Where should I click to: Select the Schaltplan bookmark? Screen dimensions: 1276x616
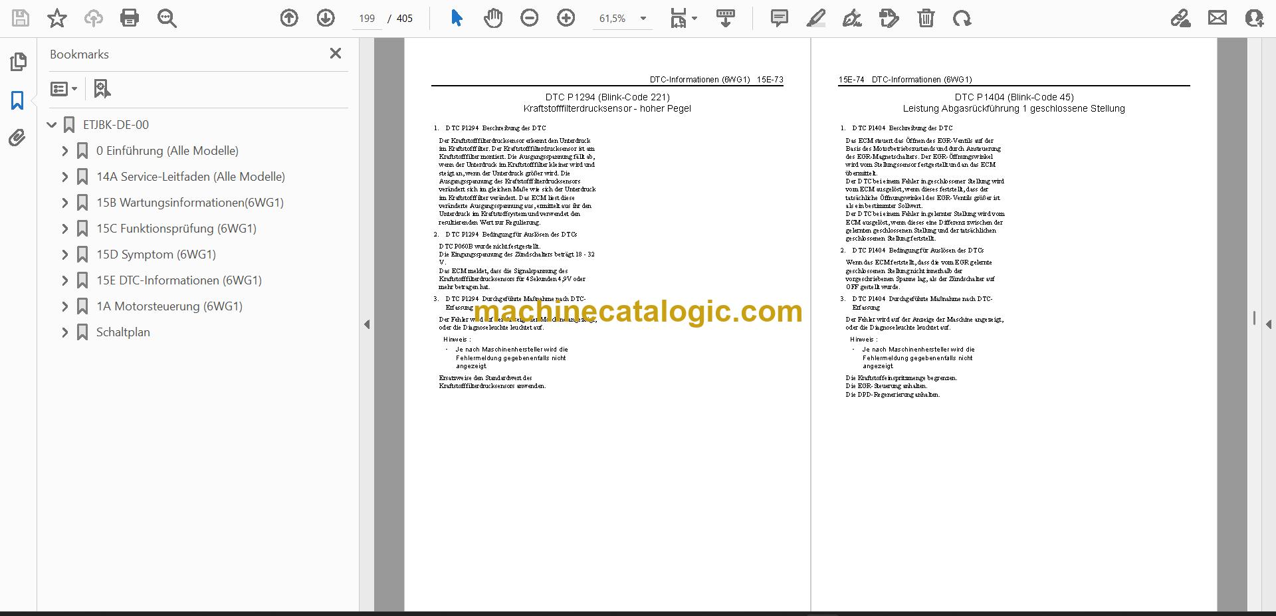123,332
